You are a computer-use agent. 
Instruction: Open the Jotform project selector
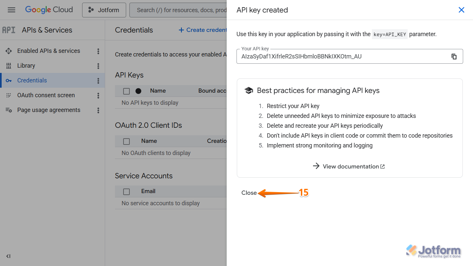104,10
